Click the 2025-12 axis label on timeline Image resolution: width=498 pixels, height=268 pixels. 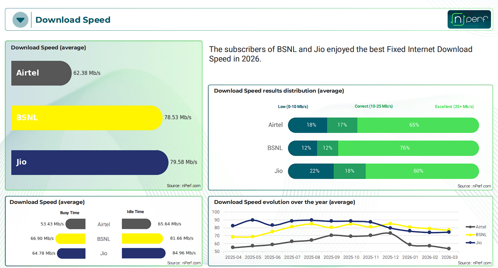pos(390,257)
